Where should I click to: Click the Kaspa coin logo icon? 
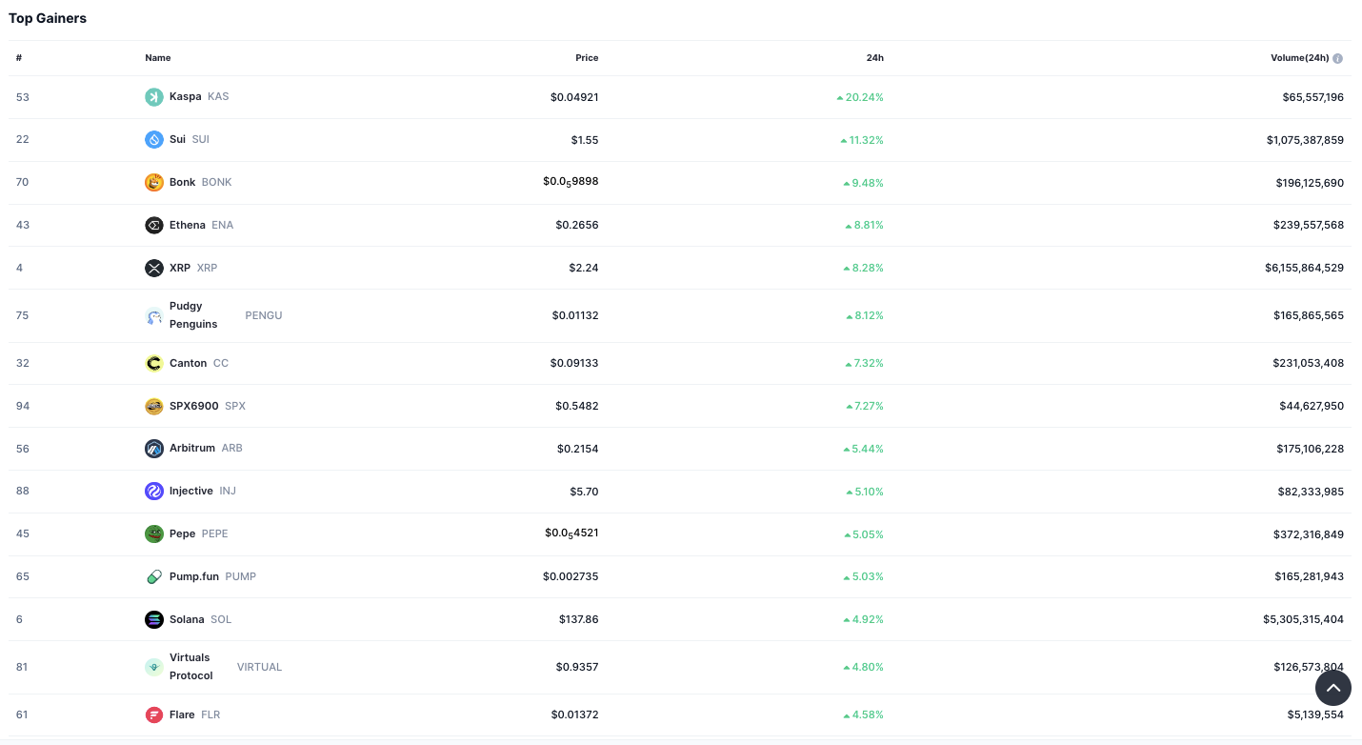click(154, 96)
